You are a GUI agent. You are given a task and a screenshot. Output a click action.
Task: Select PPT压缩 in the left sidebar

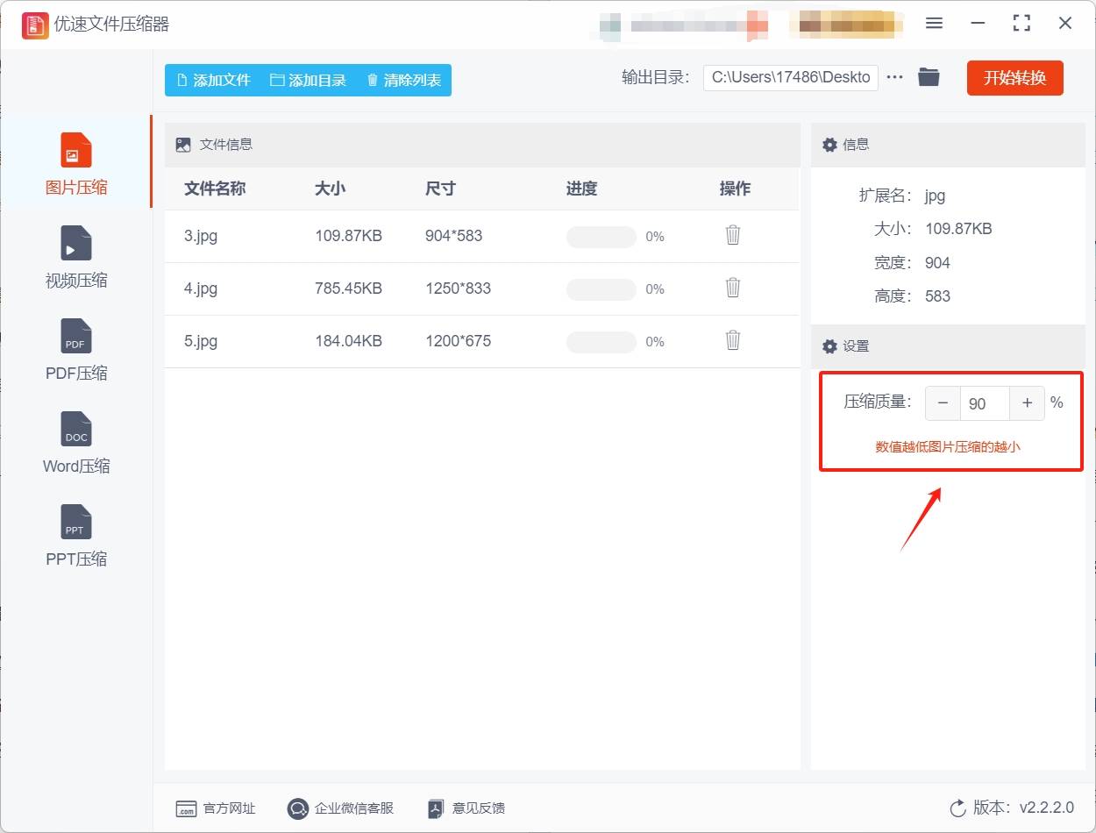pos(75,536)
